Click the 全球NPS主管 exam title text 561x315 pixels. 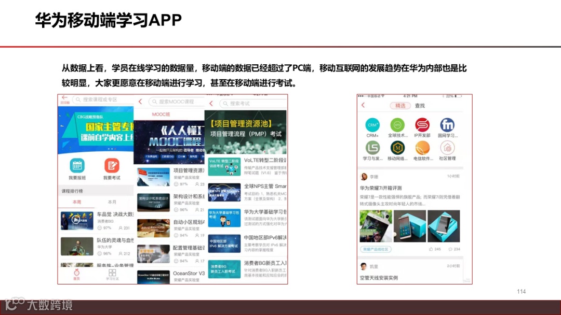[265, 186]
